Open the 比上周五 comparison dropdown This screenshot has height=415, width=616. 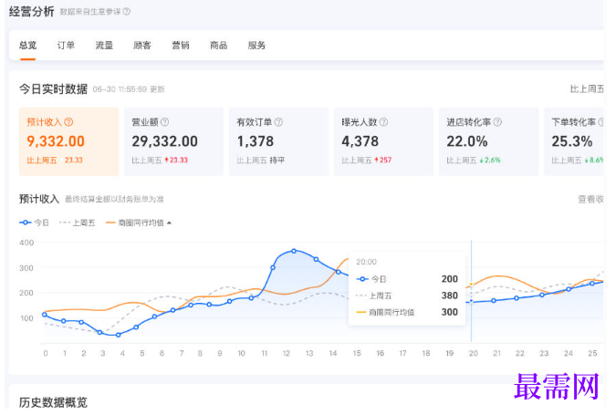pos(587,89)
